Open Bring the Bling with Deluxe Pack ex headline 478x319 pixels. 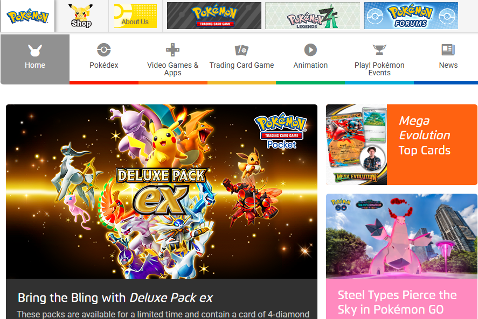(115, 297)
